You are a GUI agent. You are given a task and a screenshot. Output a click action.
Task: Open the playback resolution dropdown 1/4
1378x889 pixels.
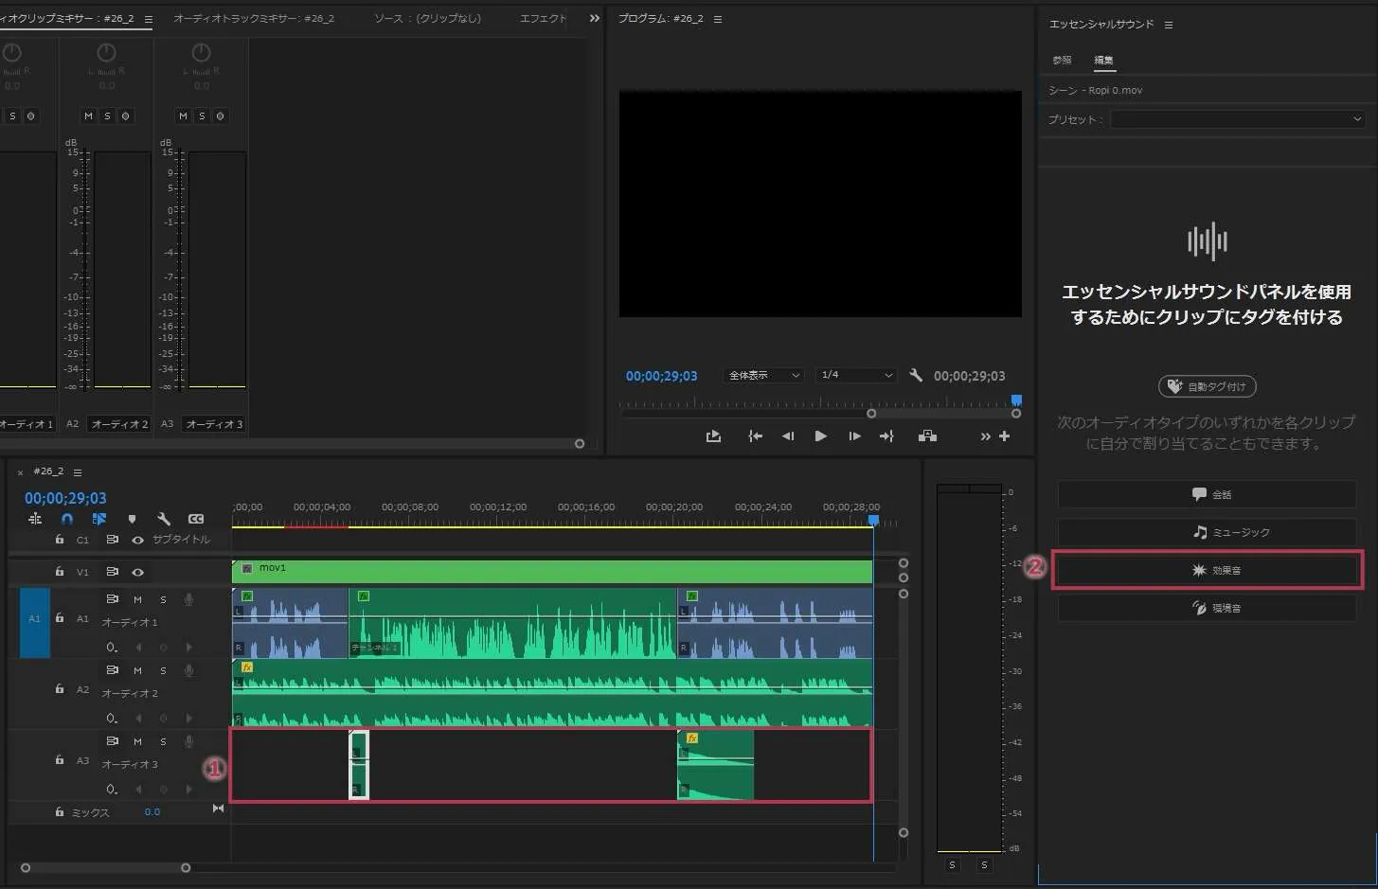coord(857,376)
